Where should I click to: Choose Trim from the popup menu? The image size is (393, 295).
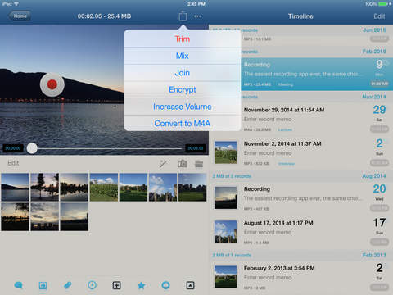pyautogui.click(x=183, y=39)
